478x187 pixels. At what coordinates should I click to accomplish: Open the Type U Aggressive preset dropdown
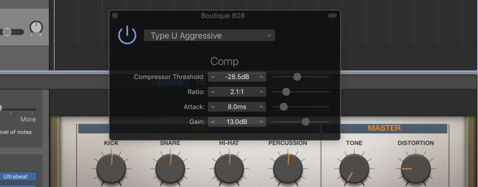(x=209, y=35)
